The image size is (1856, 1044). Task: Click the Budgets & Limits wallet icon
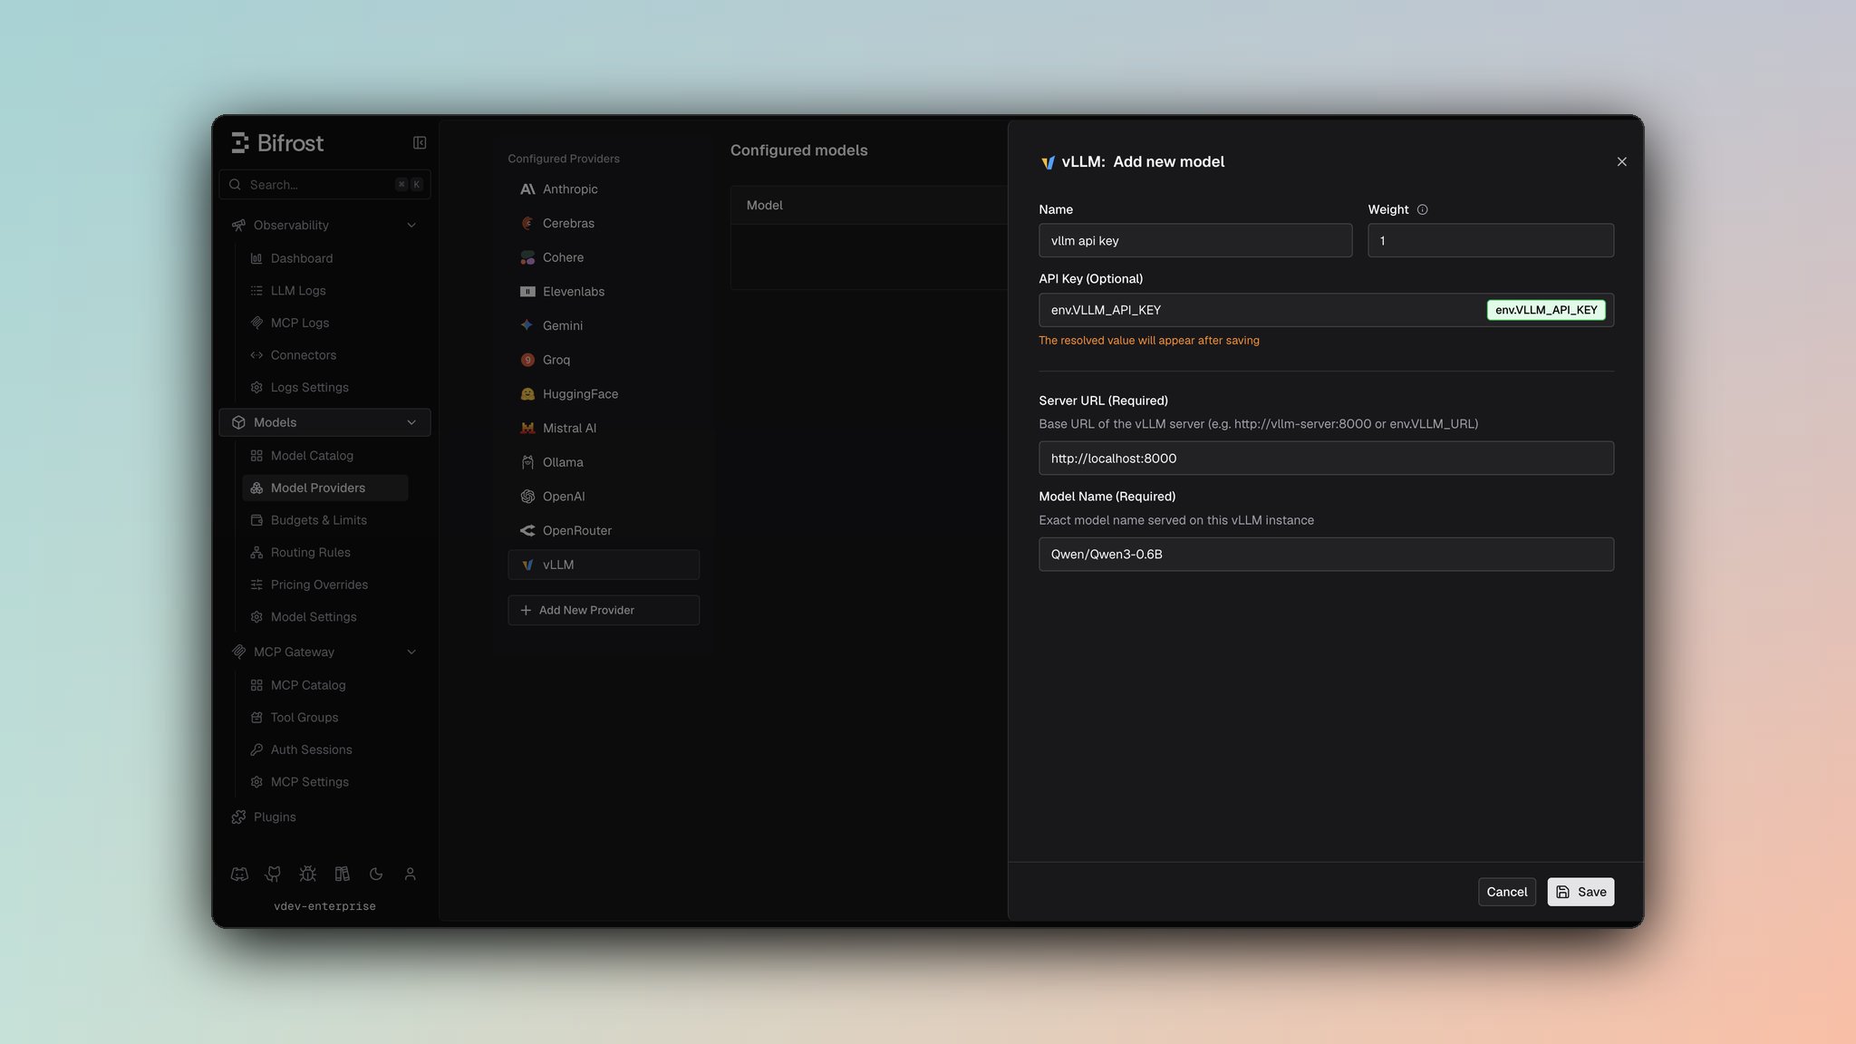[256, 520]
